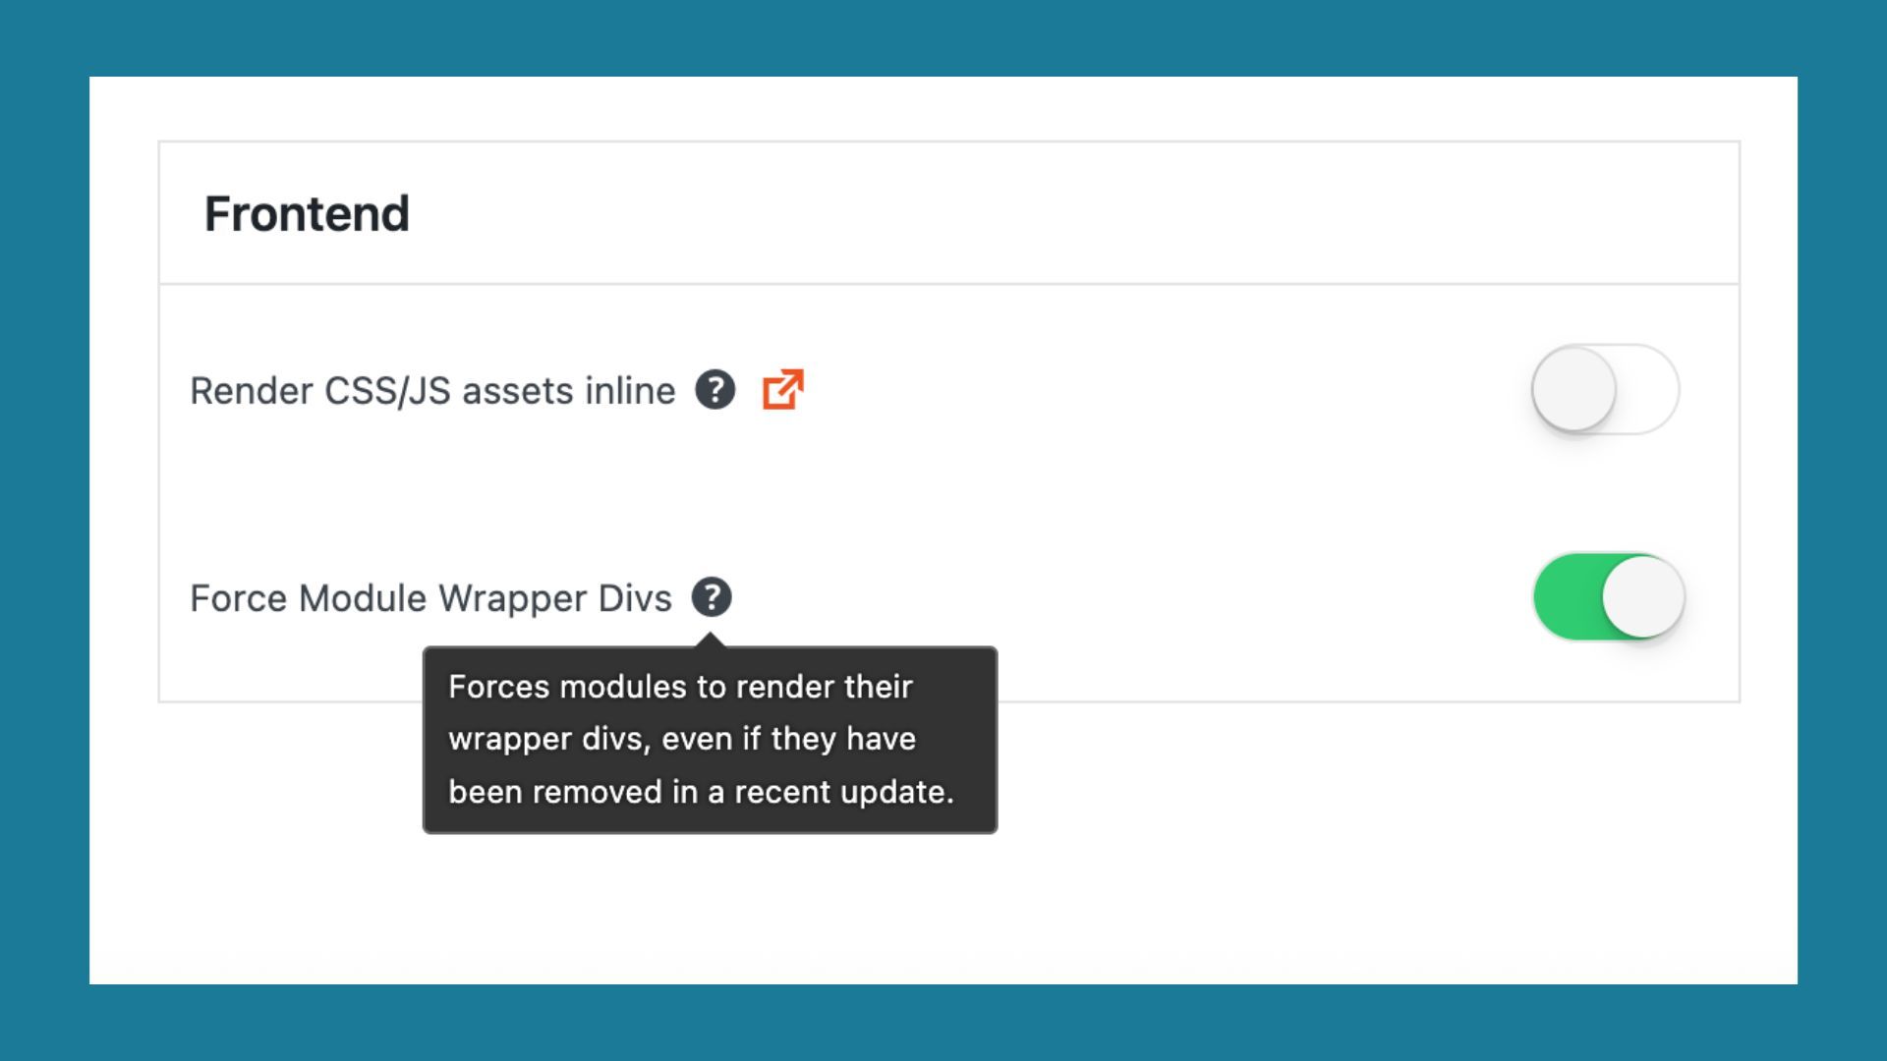Click the white knob on the green switch
The image size is (1887, 1061).
tap(1643, 597)
